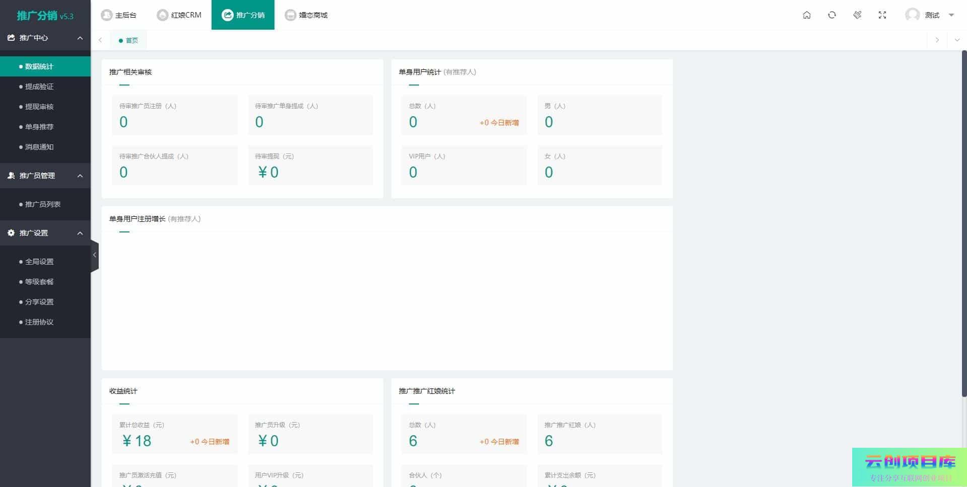Click the user avatar icon

[x=912, y=15]
